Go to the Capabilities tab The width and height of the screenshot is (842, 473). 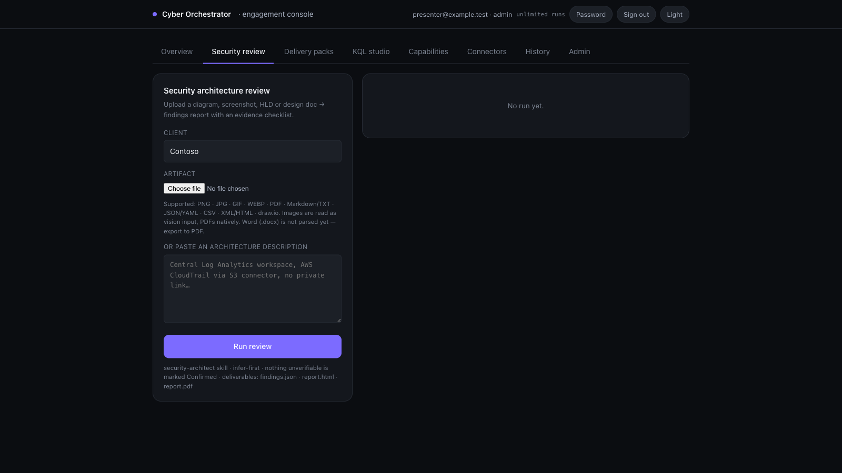(x=428, y=52)
